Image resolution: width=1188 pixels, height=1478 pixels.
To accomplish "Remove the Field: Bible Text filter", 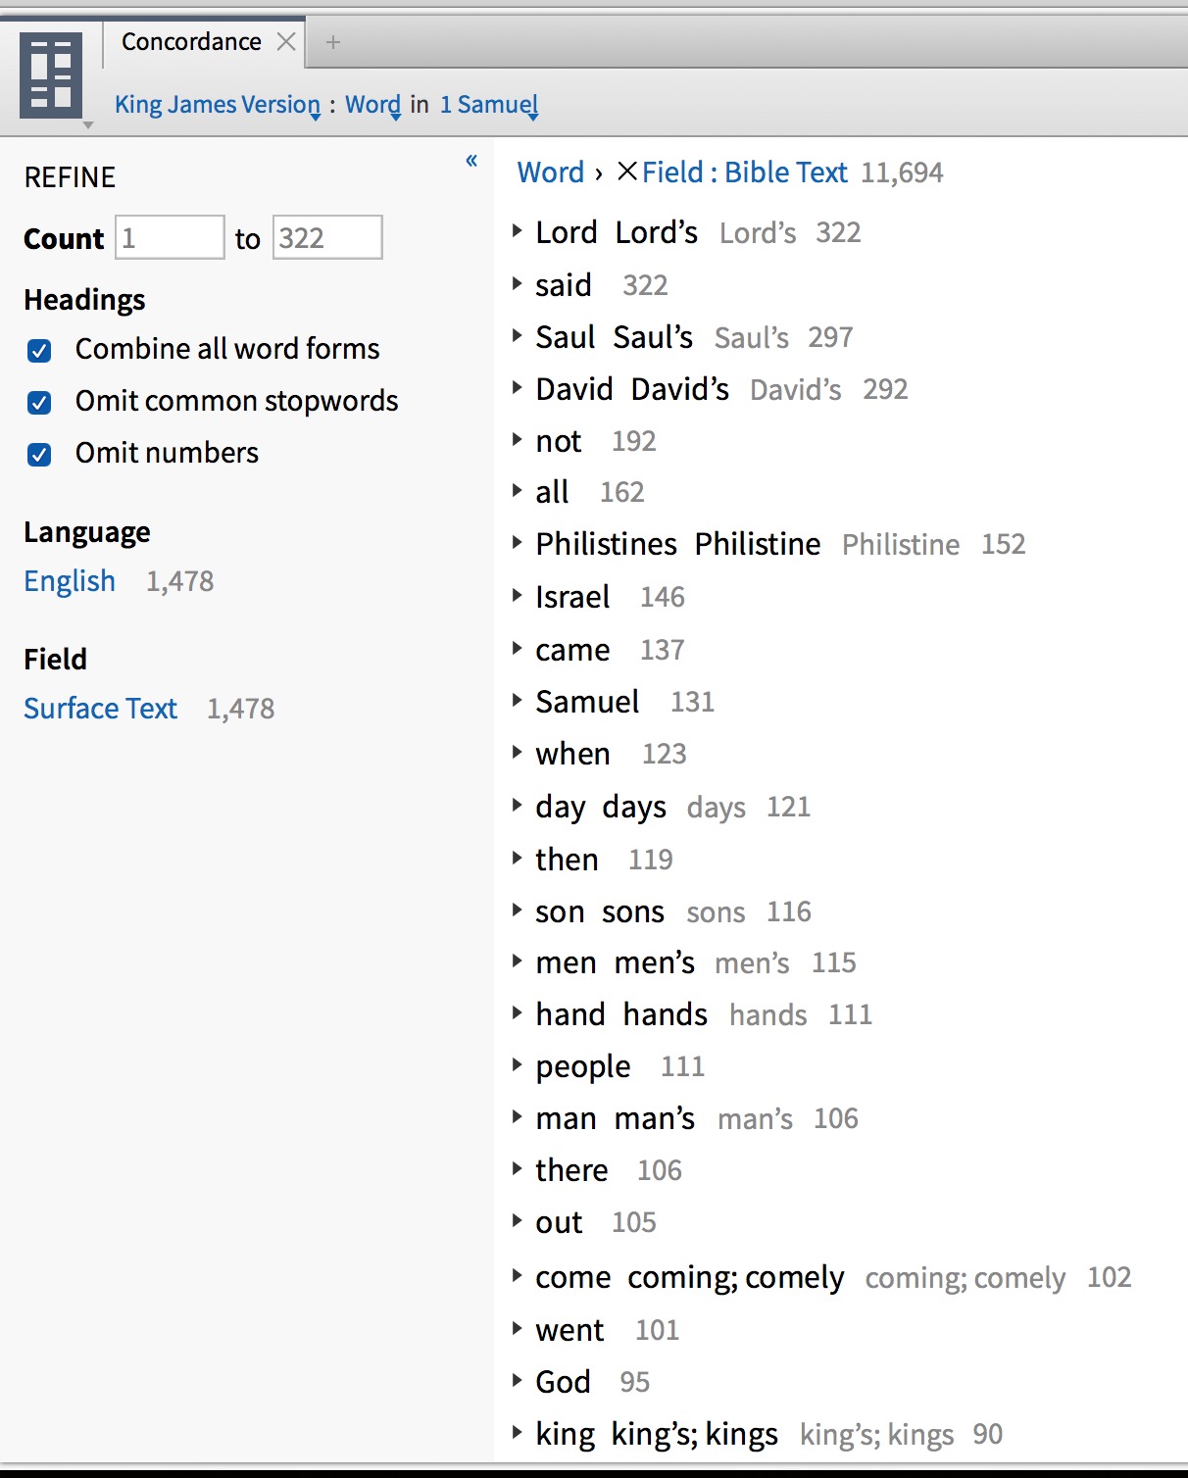I will click(x=627, y=172).
